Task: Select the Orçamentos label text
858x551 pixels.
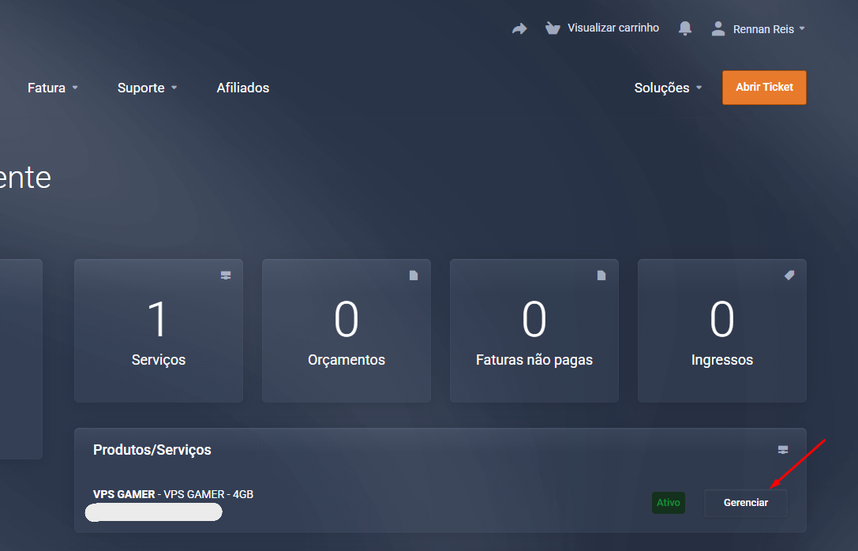Action: tap(347, 360)
